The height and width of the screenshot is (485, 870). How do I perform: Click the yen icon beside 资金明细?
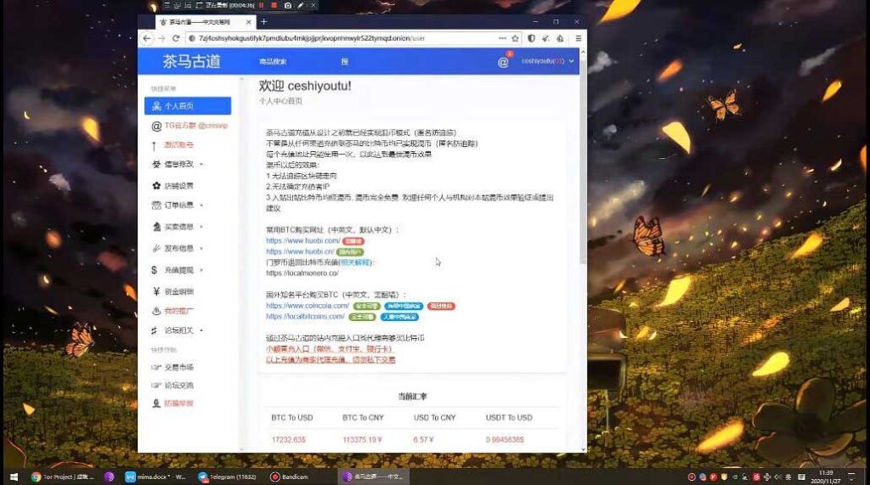156,291
